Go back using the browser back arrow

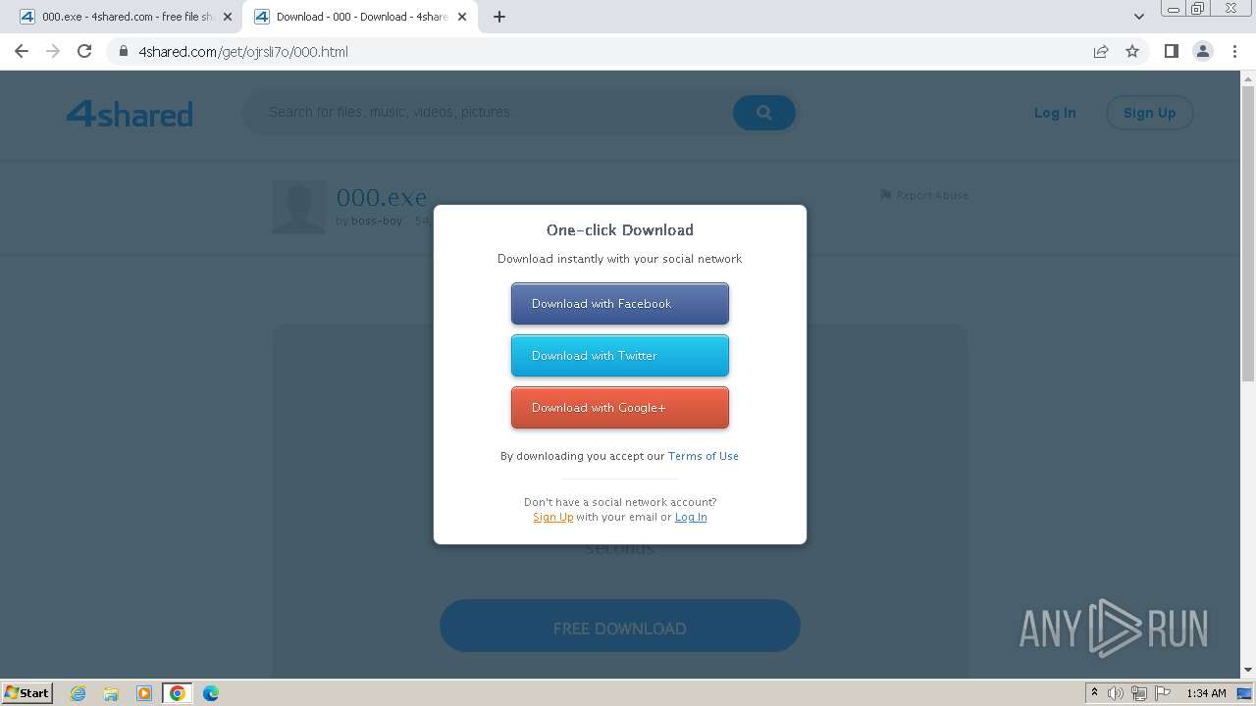tap(22, 51)
